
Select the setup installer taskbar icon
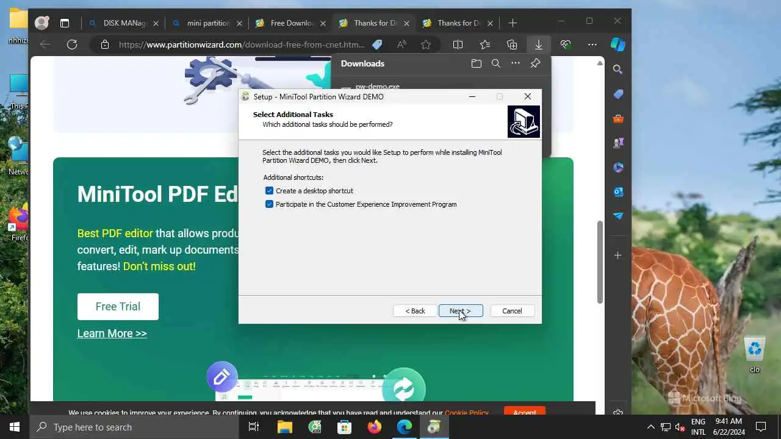tap(434, 427)
